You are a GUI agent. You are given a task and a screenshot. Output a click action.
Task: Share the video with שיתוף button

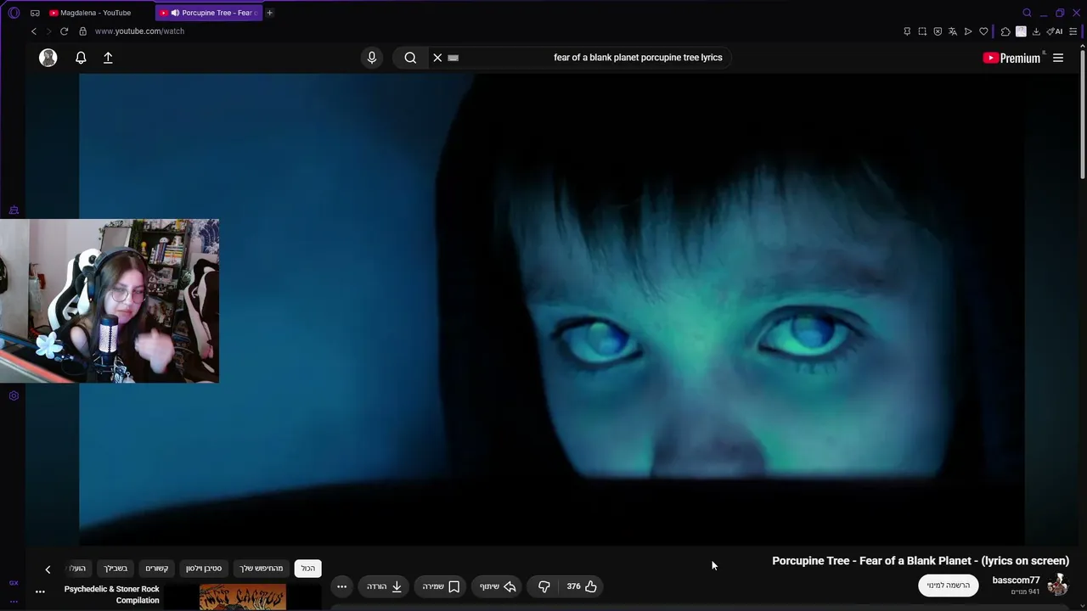point(498,586)
